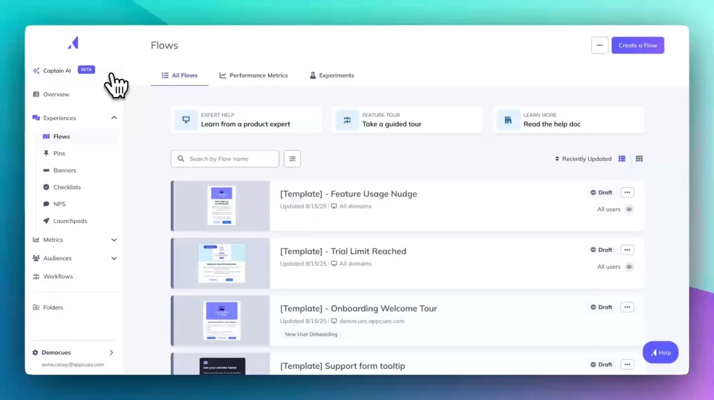Open the NPS section

[46, 204]
